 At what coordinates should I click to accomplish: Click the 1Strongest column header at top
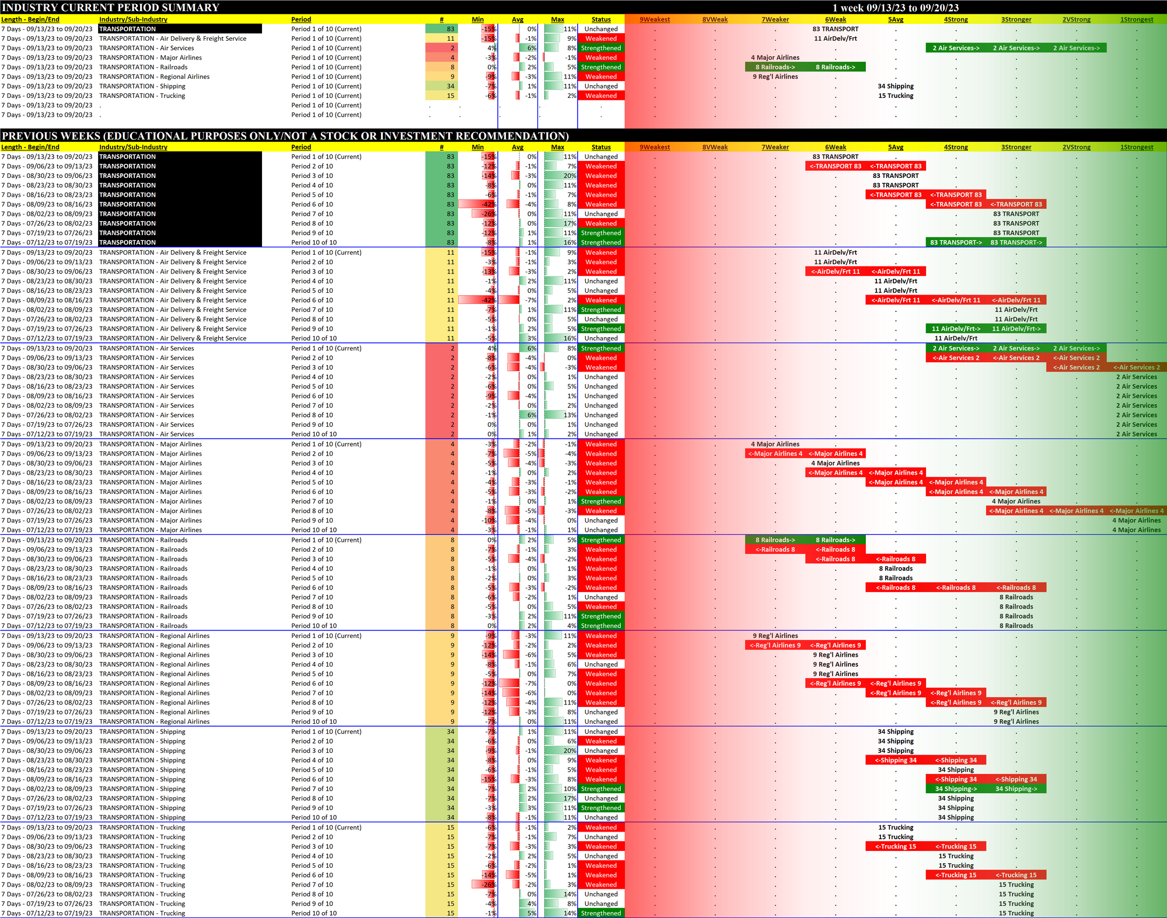[x=1136, y=19]
